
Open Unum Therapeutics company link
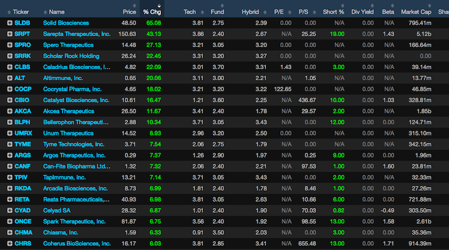(x=68, y=133)
